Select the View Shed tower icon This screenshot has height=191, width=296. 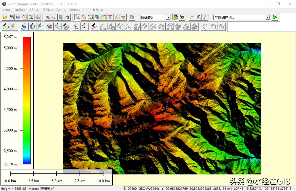click(x=110, y=17)
